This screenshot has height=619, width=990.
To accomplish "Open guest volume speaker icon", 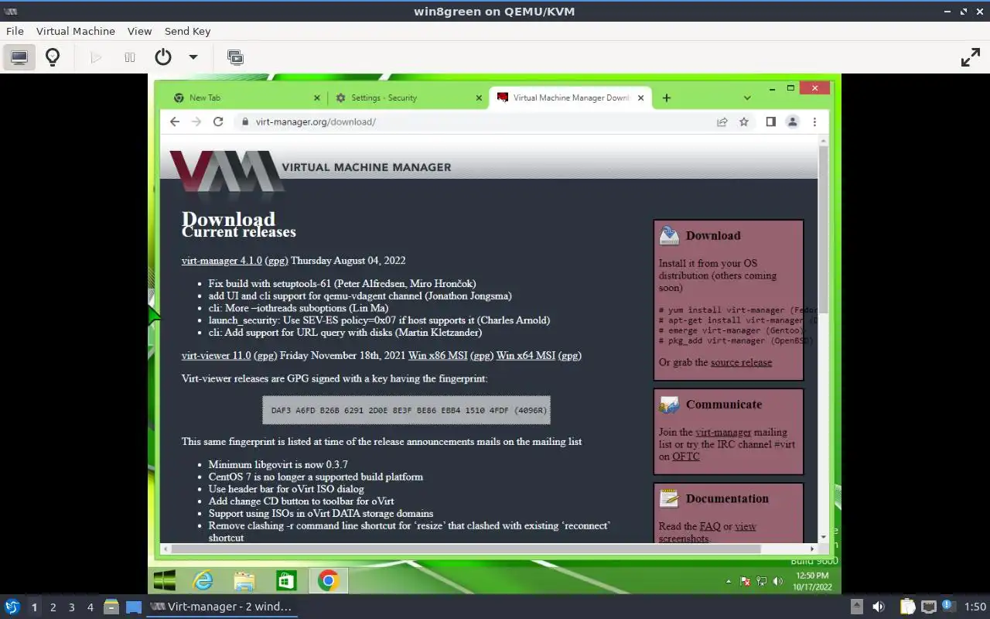I will point(778,581).
